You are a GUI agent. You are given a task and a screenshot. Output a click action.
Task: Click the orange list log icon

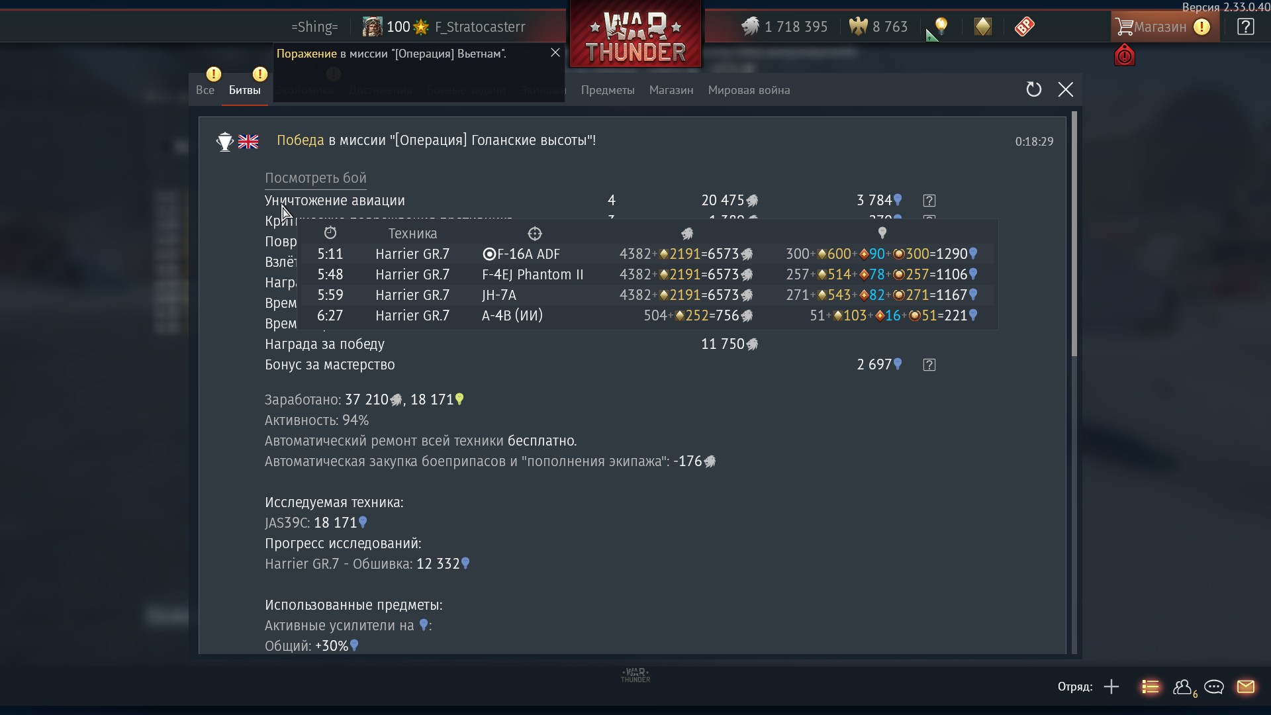point(1151,687)
